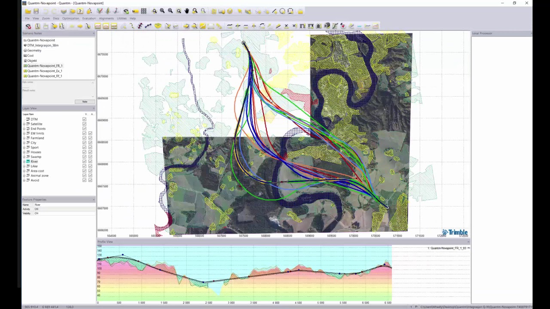Viewport: 550px width, 309px height.
Task: Select the line drawing tool
Action: click(x=275, y=11)
